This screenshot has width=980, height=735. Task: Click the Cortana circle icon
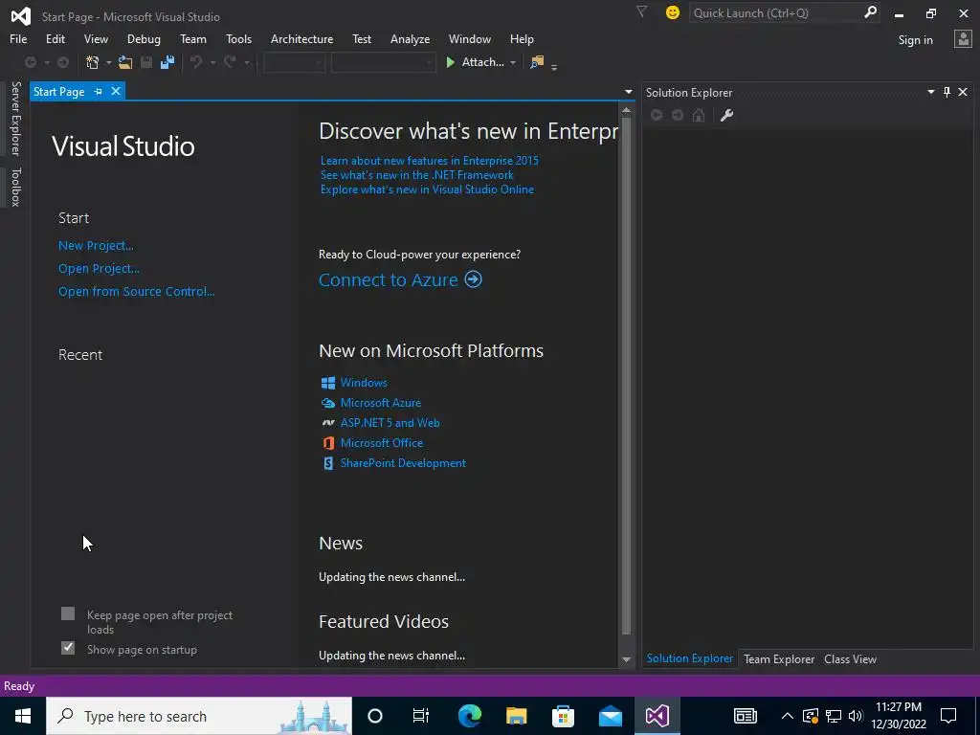tap(375, 716)
